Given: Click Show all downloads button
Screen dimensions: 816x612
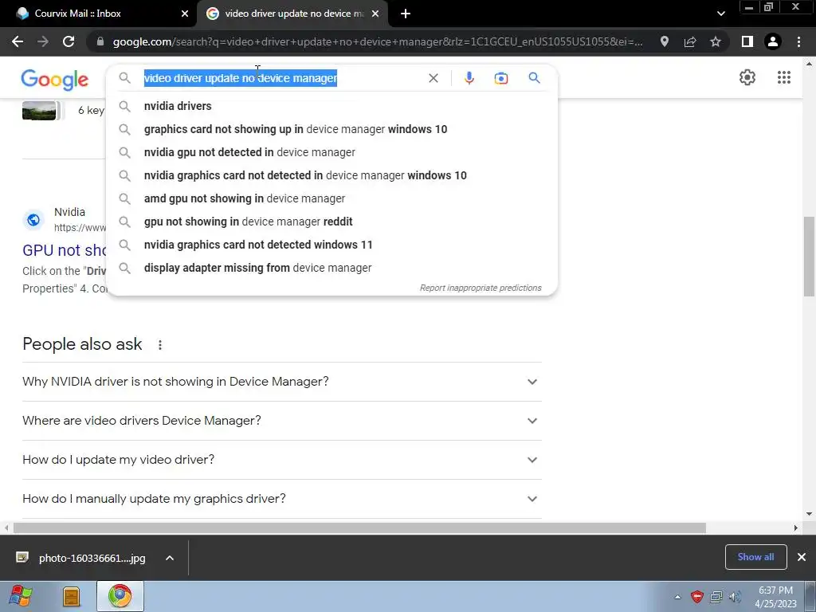Looking at the screenshot, I should coord(755,557).
